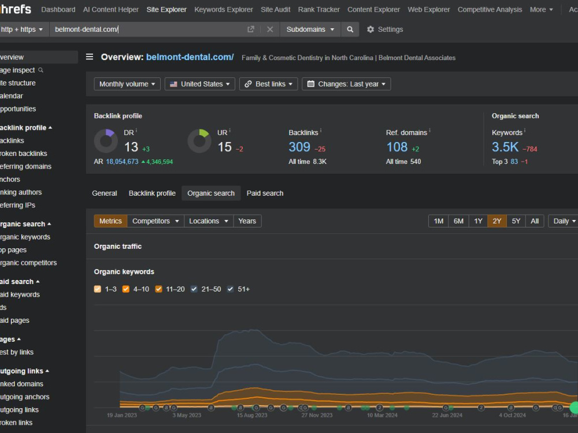Click the 309 backlinks count link
The height and width of the screenshot is (433, 578).
pyautogui.click(x=299, y=147)
